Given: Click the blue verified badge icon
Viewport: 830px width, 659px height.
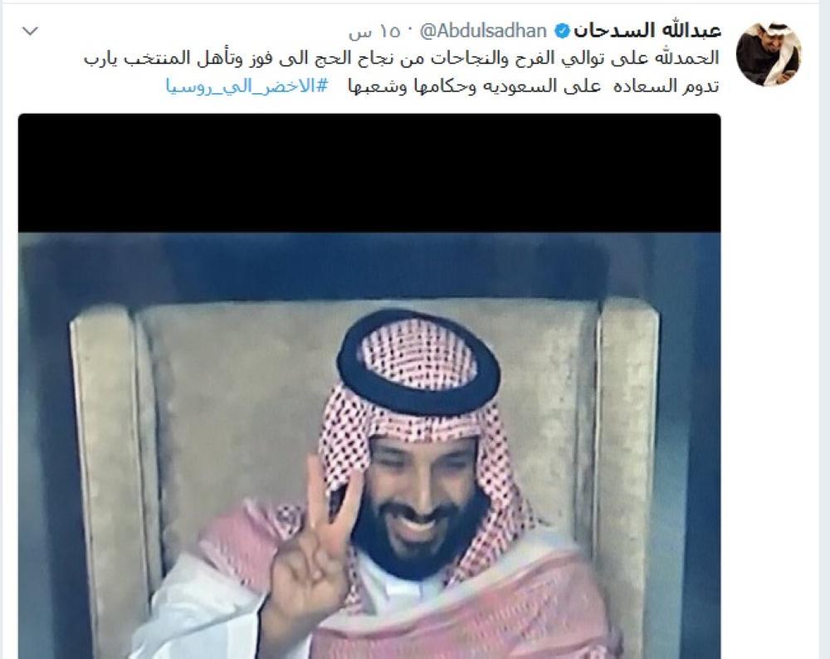Looking at the screenshot, I should [x=561, y=32].
